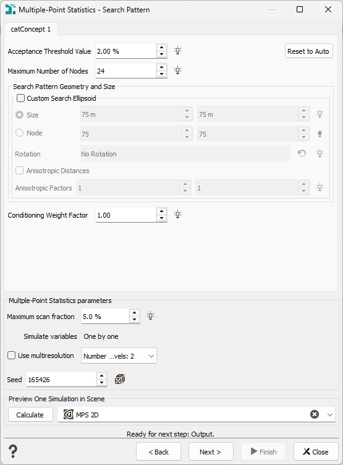Viewport: 343px width, 465px height.
Task: Click lightbulb hint beside Maximum scan fraction
Action: 151,316
